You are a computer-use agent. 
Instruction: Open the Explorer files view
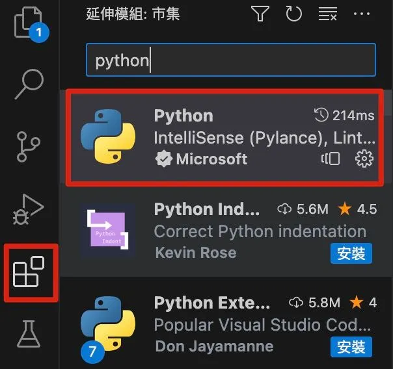tap(29, 21)
